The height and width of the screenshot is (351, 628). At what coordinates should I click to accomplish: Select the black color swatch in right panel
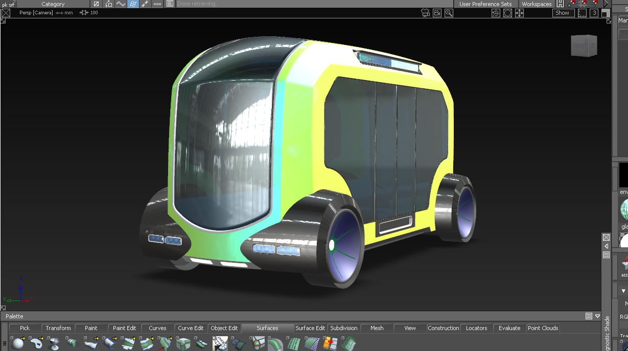623,175
